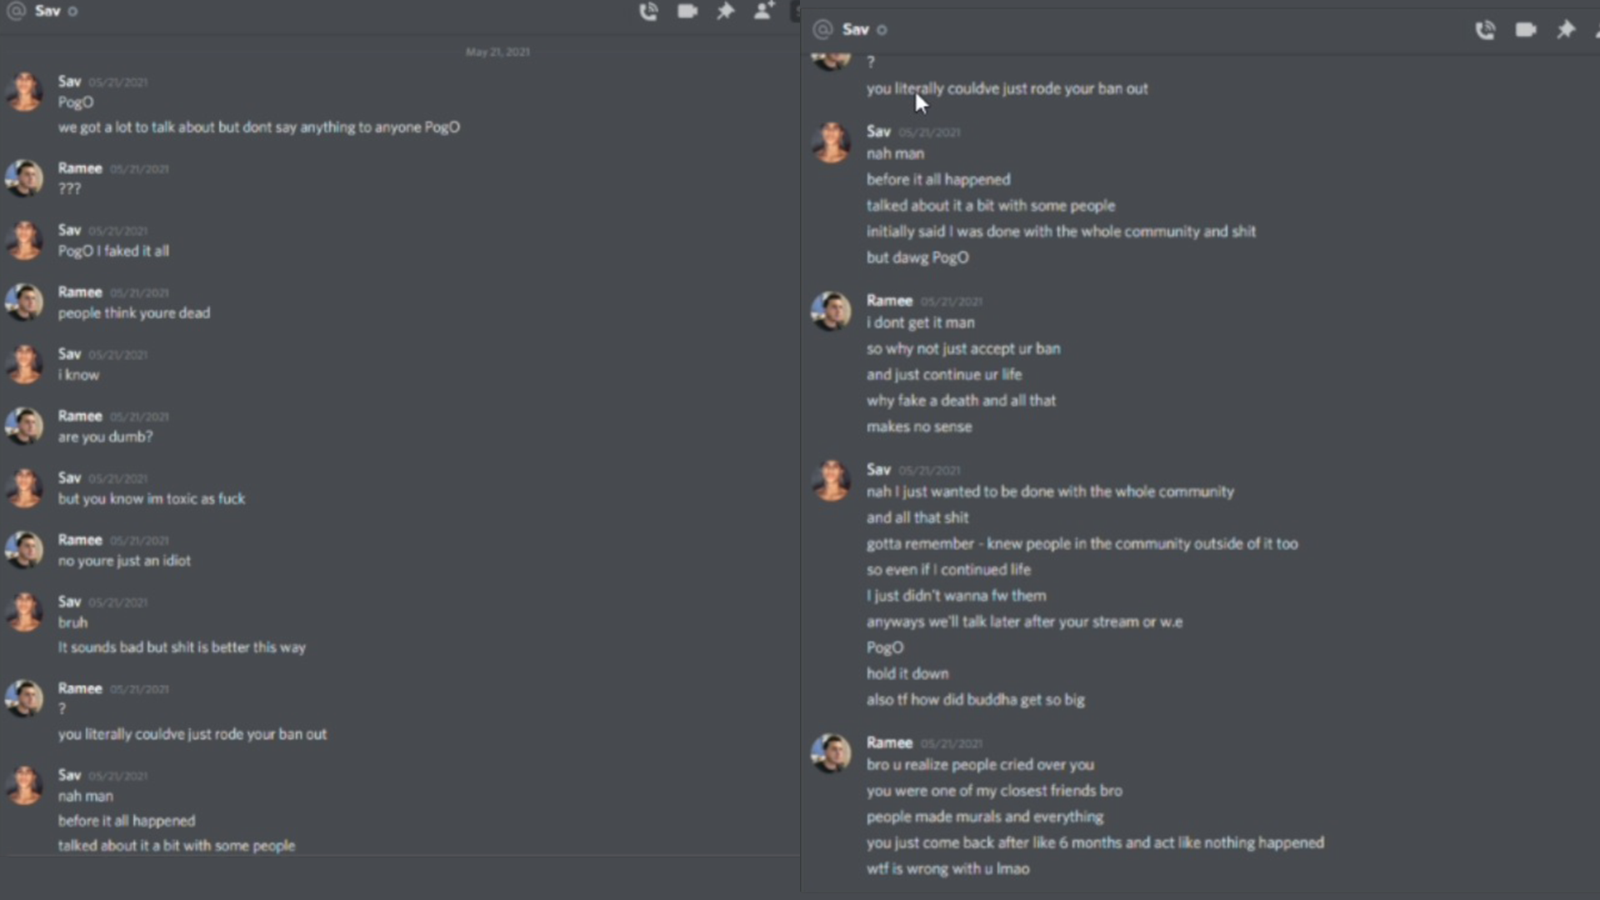Add friends to DM icon

pos(764,11)
